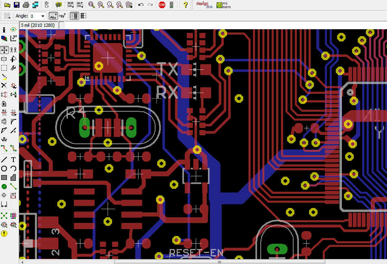Select the Info tool
This screenshot has width=387, height=264.
(x=4, y=30)
